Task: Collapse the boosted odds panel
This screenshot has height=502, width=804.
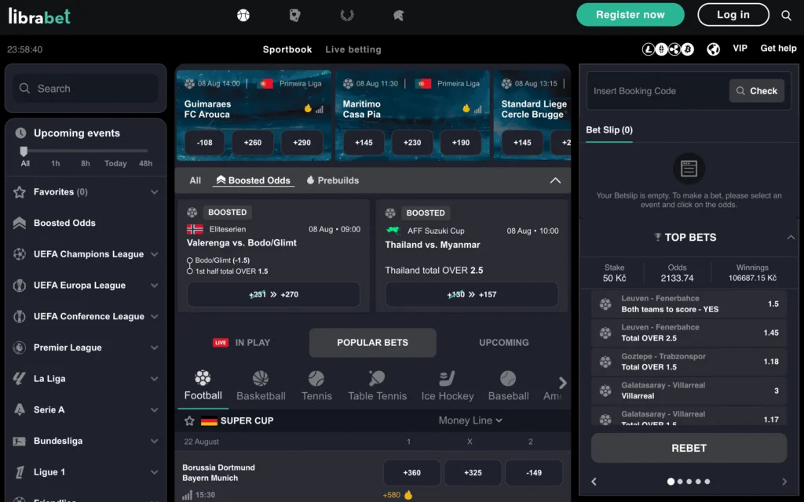Action: point(555,180)
